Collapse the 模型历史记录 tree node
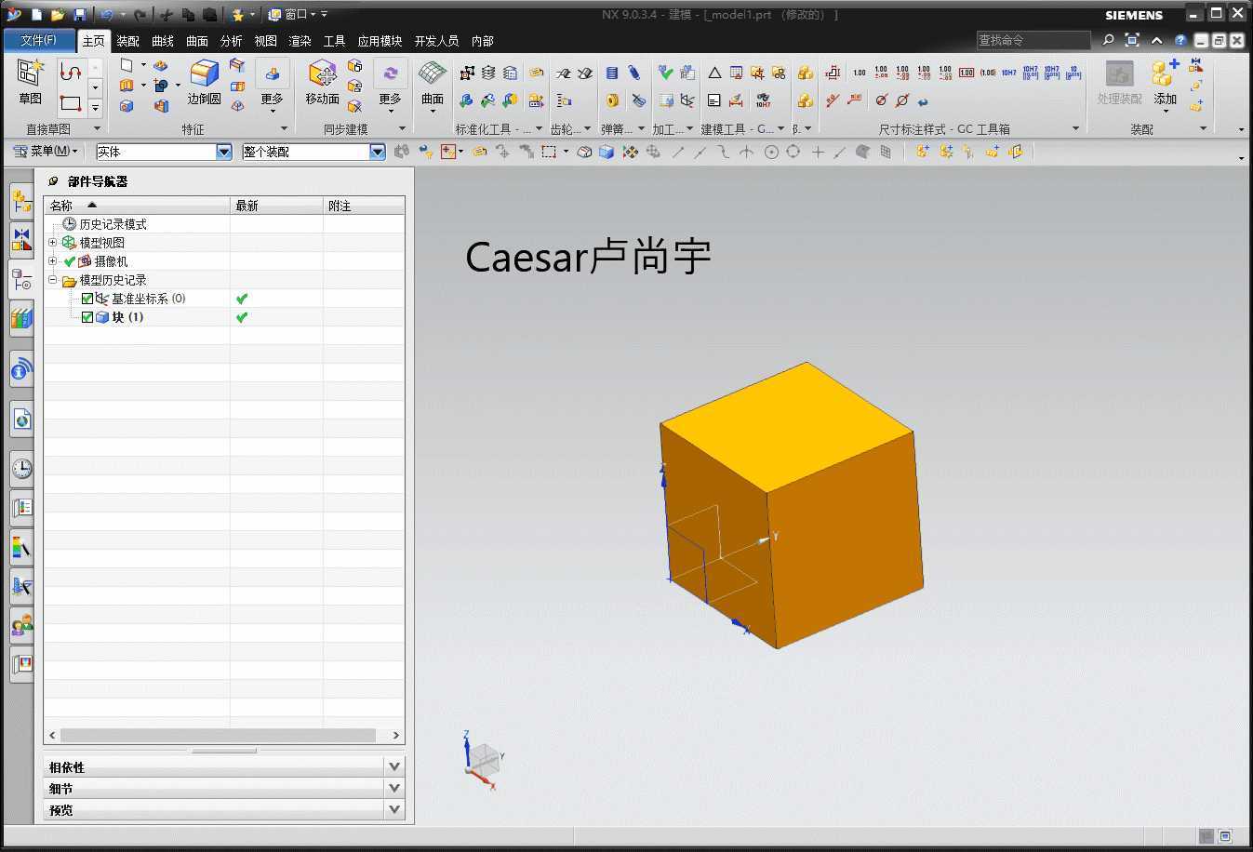The image size is (1253, 852). [x=53, y=280]
